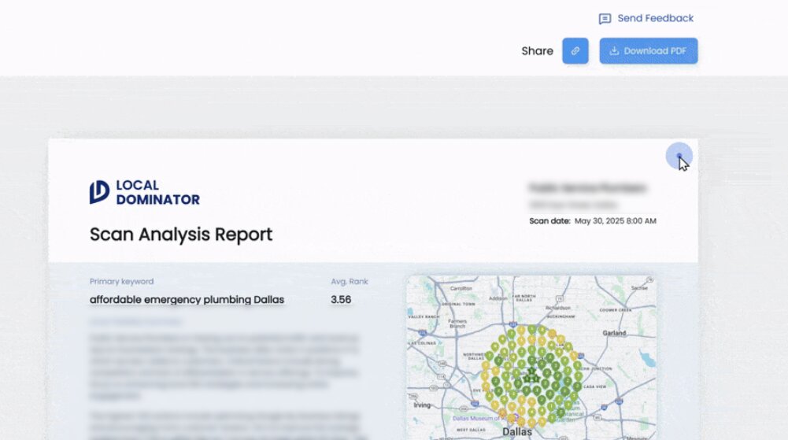The image size is (788, 440).
Task: Click the Local Dominator logo
Action: (x=145, y=192)
